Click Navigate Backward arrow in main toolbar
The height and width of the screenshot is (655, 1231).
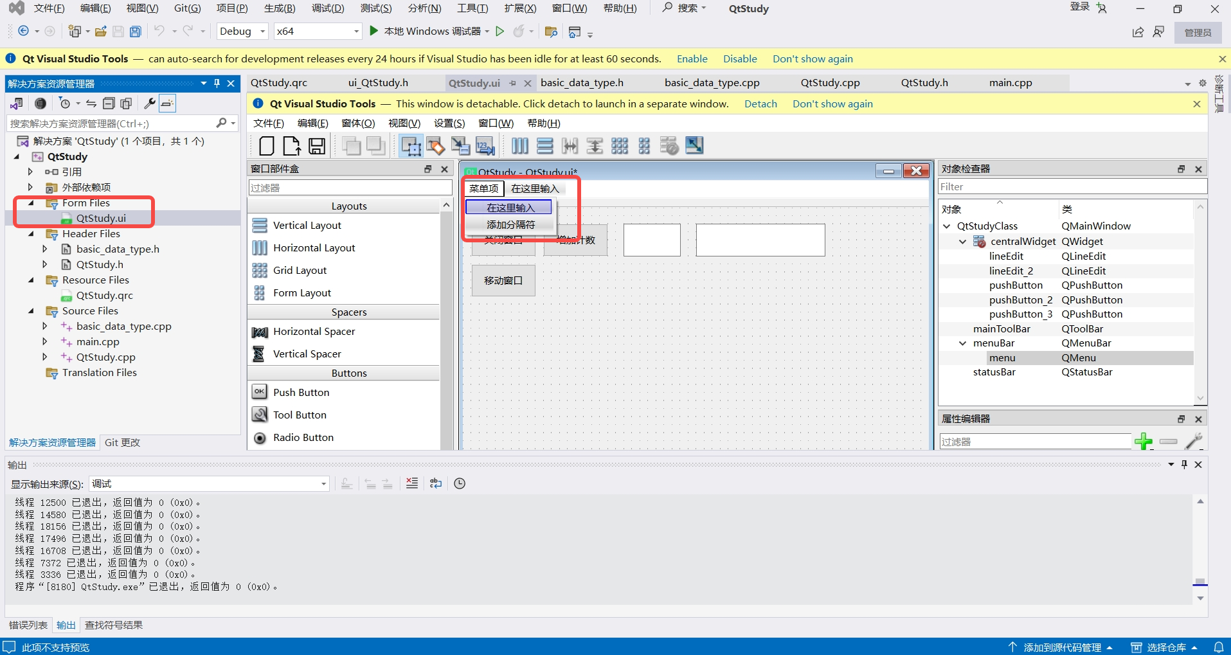24,31
